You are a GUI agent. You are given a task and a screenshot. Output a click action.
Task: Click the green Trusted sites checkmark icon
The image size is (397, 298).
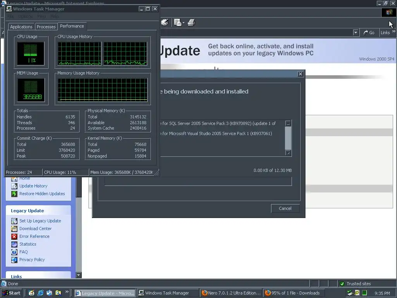342,284
